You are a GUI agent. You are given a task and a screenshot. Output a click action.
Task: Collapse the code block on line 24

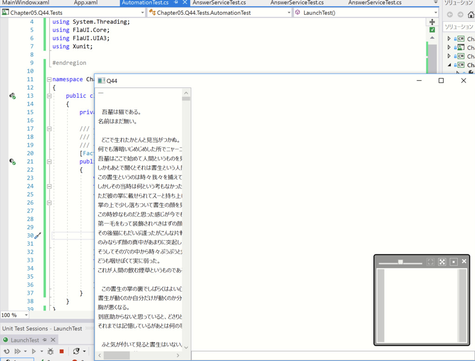pyautogui.click(x=49, y=187)
